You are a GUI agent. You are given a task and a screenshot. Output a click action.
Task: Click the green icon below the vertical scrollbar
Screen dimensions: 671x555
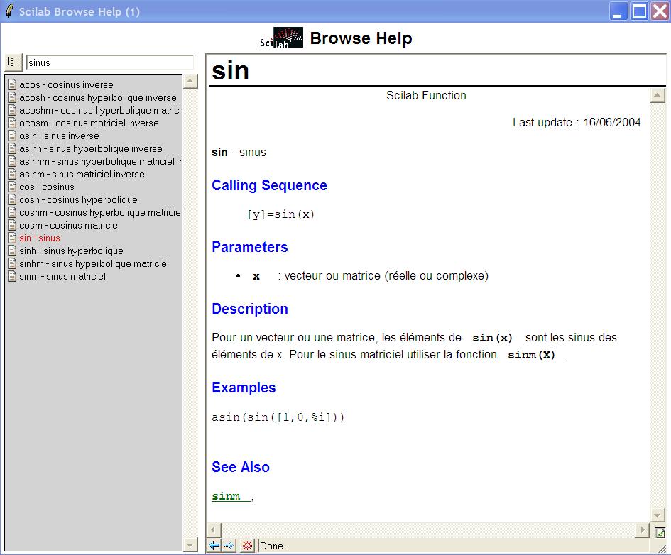(x=660, y=533)
